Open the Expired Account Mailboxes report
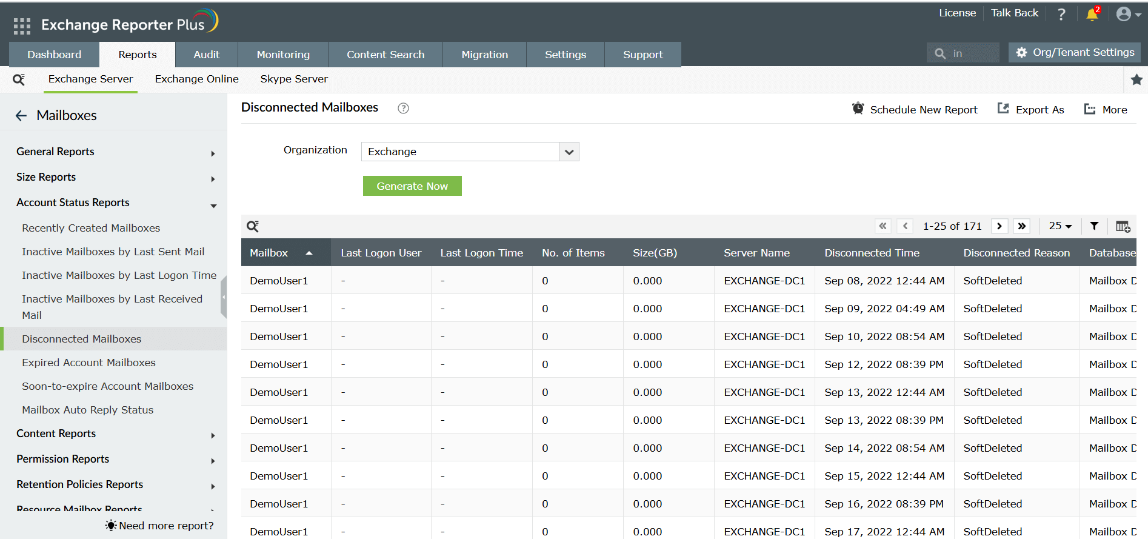Viewport: 1148px width, 539px height. pos(88,363)
